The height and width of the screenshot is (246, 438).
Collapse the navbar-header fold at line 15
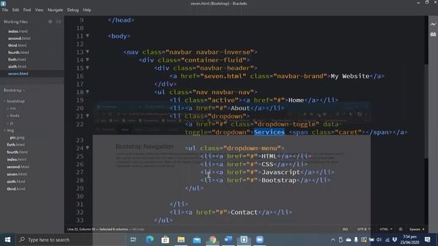tap(88, 68)
